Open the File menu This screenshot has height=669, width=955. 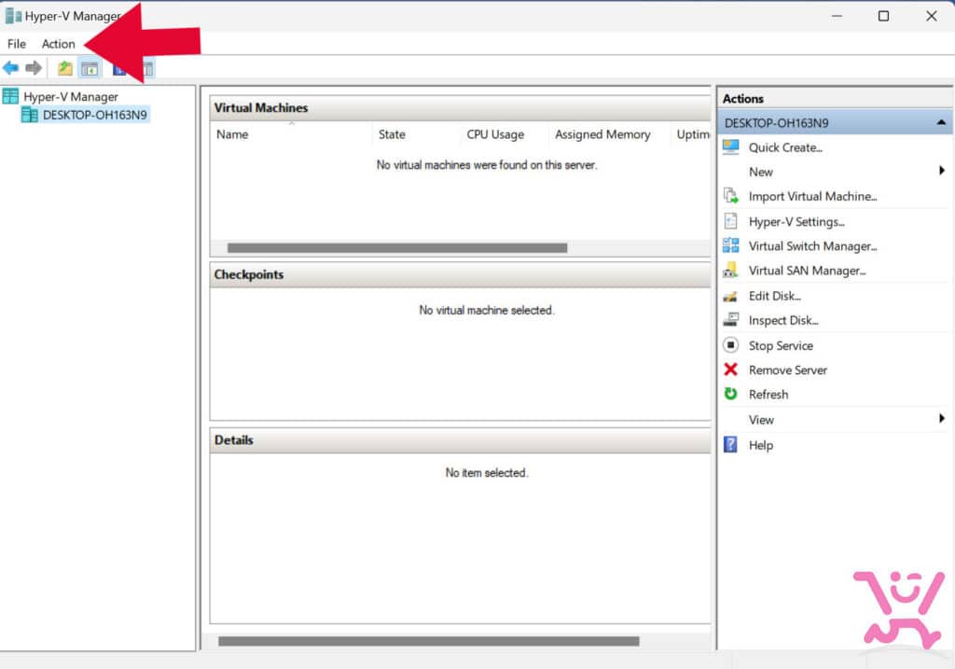[x=17, y=44]
